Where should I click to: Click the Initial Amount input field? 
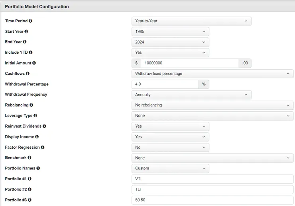click(x=189, y=63)
